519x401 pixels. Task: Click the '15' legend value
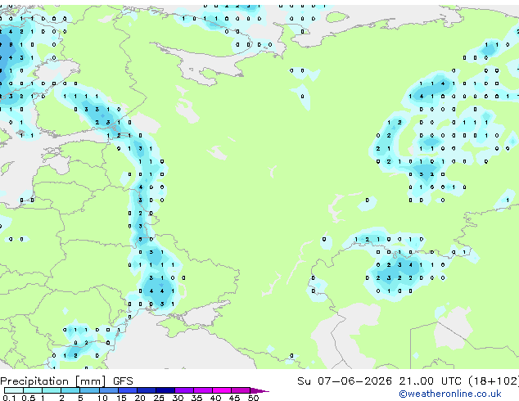(121, 398)
